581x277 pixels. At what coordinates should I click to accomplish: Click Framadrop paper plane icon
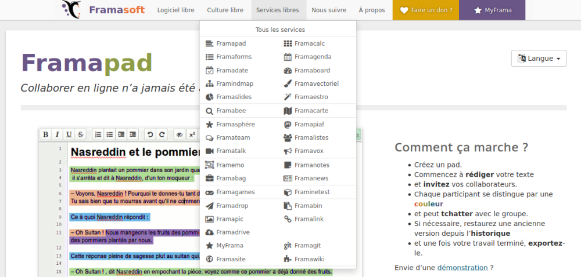[x=209, y=206]
